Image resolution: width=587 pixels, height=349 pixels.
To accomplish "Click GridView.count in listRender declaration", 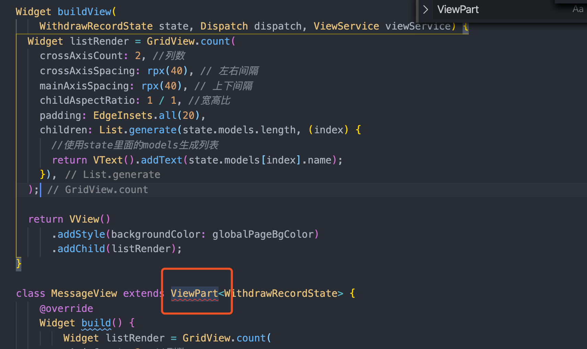I will point(188,41).
